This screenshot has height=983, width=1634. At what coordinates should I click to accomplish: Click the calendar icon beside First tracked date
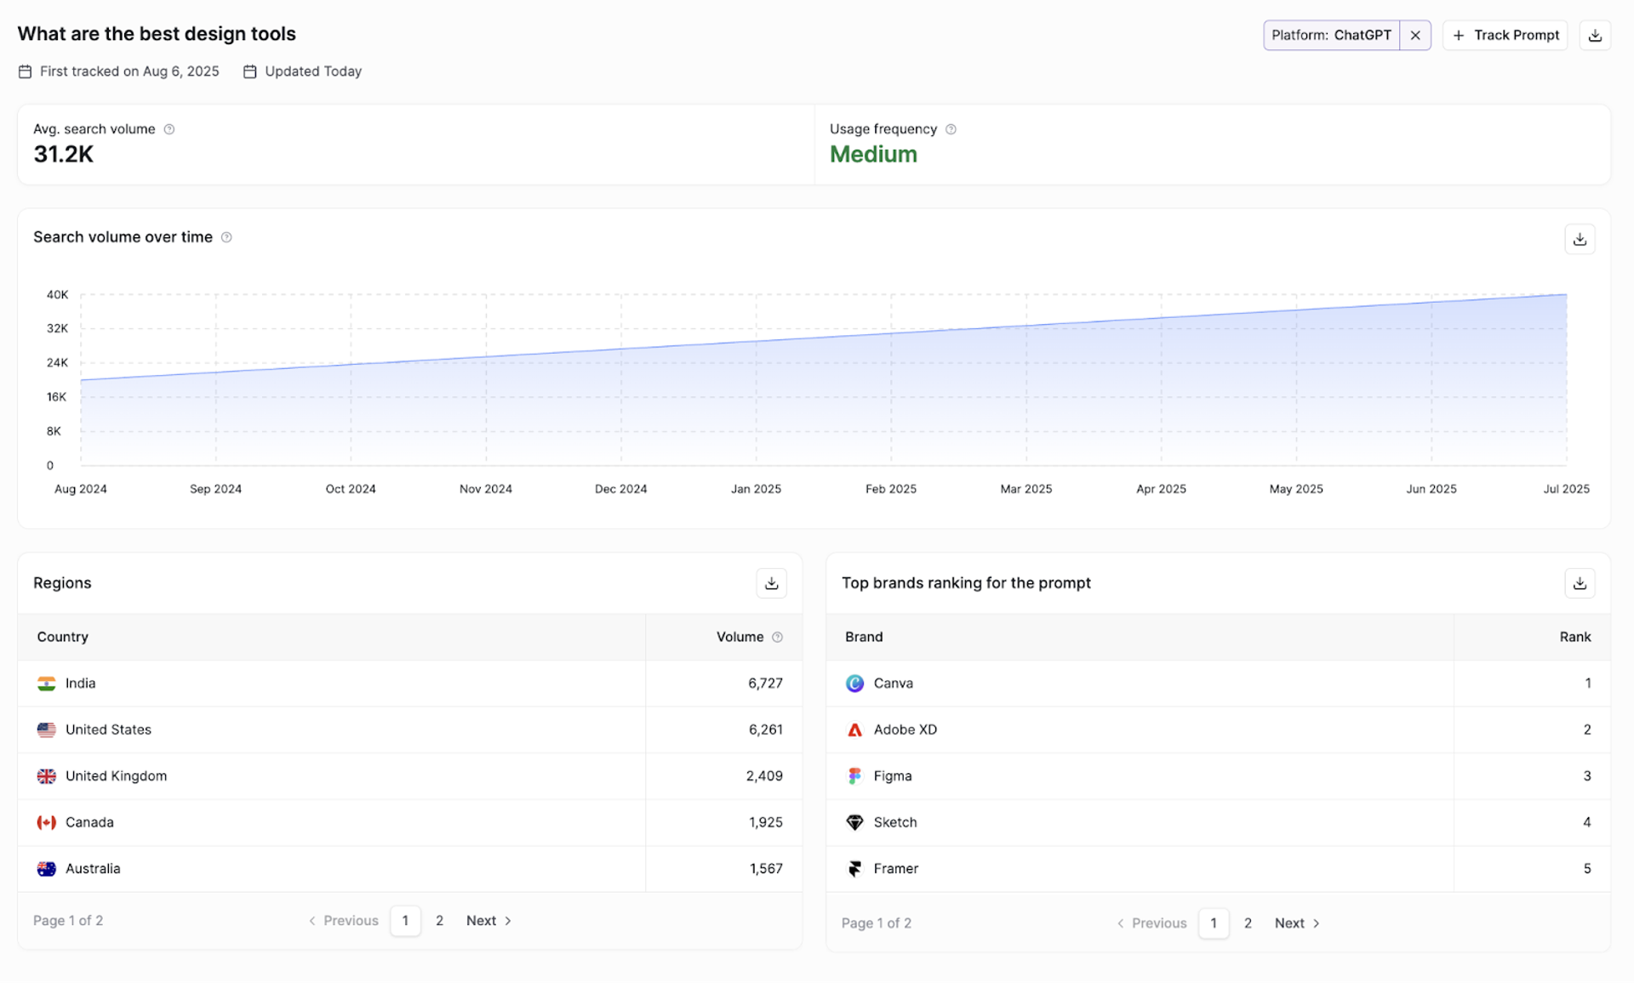[26, 71]
